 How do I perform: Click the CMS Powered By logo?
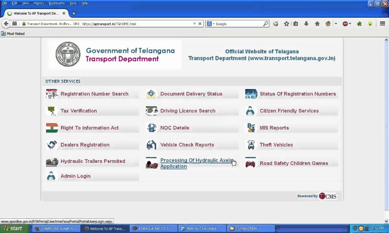(x=328, y=196)
